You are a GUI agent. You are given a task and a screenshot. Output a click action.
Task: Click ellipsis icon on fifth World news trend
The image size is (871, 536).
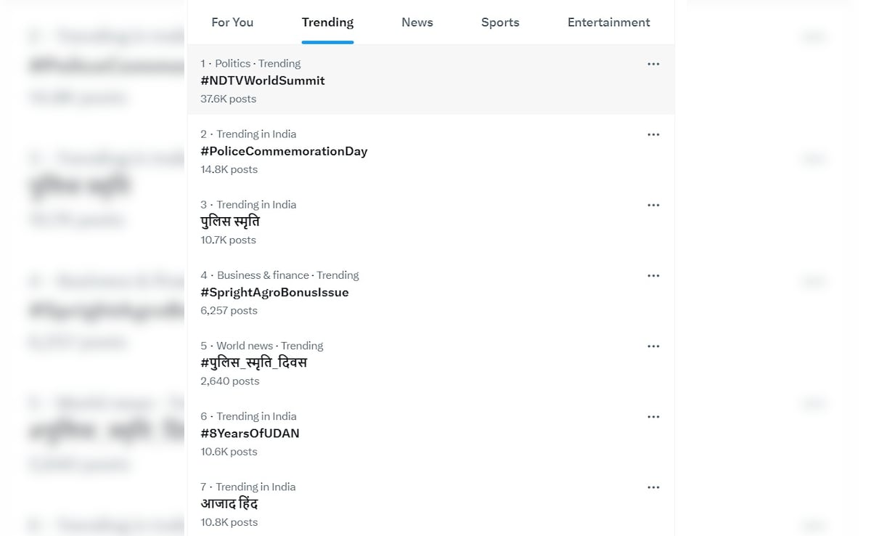pos(653,346)
